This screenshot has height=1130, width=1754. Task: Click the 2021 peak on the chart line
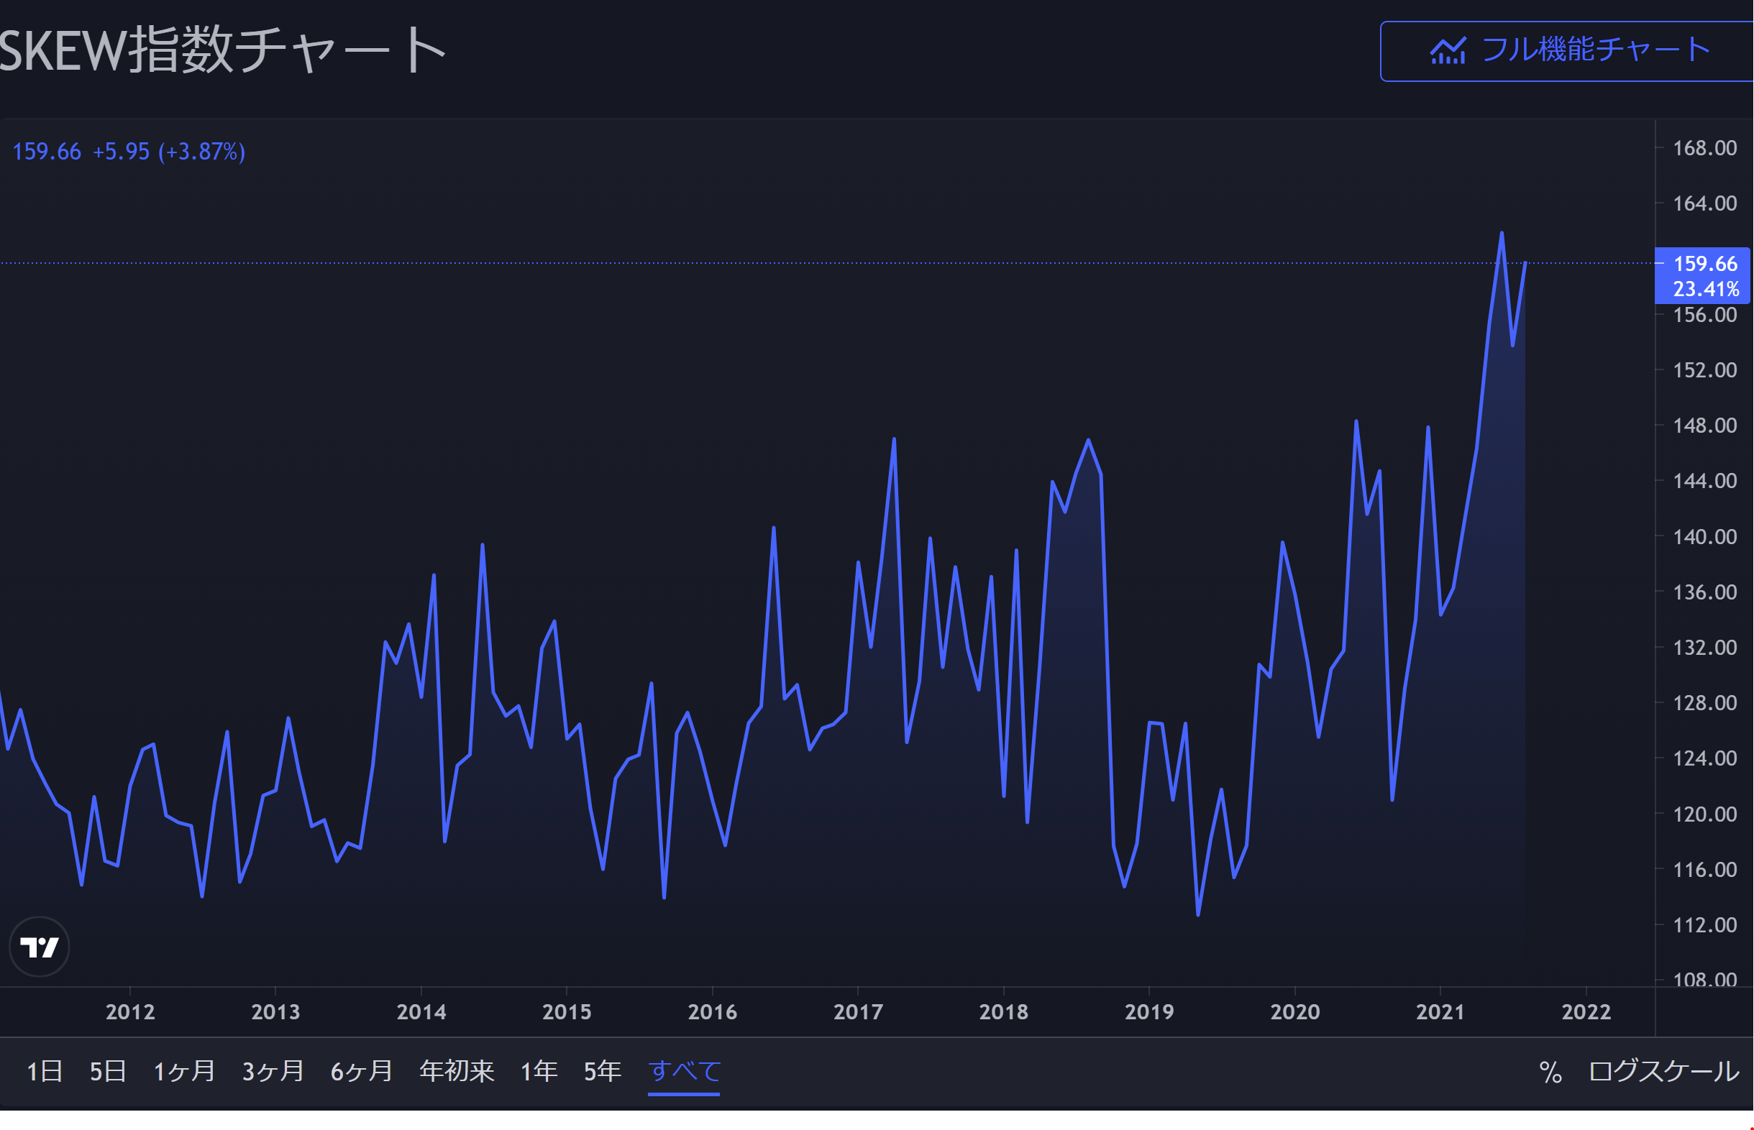1502,234
